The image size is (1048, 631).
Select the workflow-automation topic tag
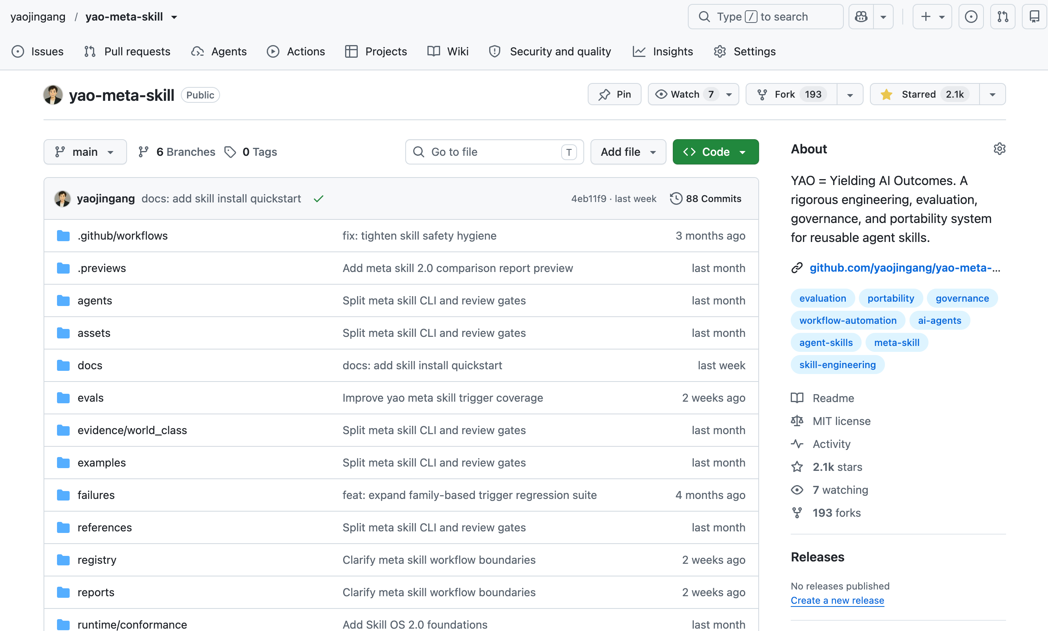848,320
